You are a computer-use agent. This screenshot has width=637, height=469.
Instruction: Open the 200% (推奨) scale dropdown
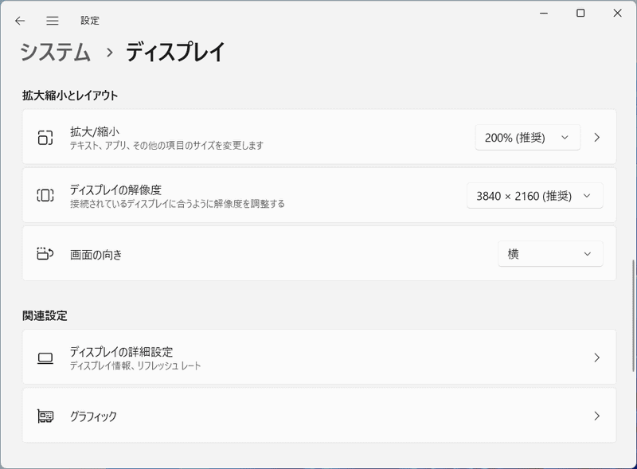[528, 136]
